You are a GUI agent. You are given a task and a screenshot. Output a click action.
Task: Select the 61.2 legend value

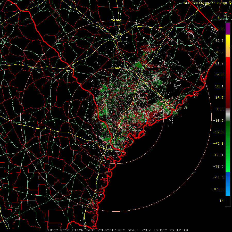click(x=219, y=63)
